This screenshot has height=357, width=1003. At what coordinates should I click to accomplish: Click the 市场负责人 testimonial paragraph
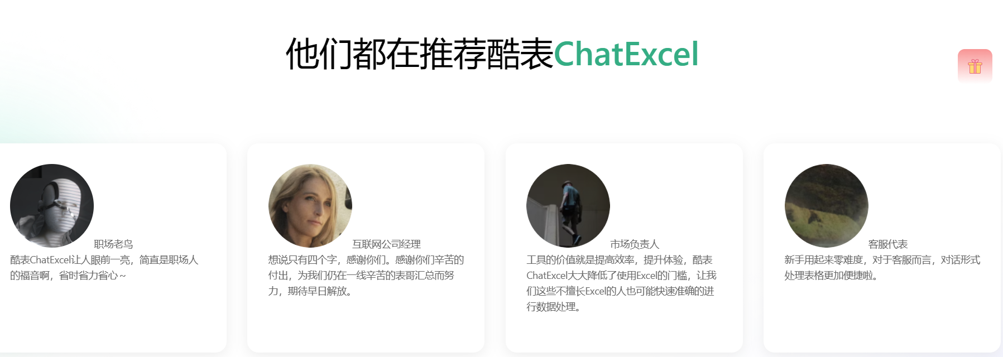(x=621, y=283)
